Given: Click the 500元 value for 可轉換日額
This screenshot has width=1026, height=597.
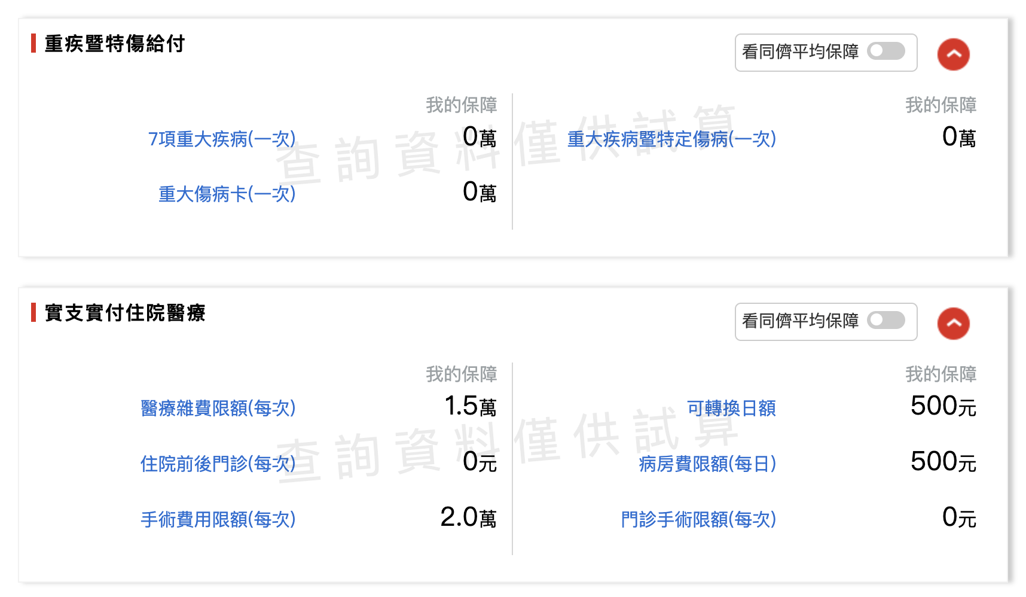Looking at the screenshot, I should pyautogui.click(x=943, y=407).
